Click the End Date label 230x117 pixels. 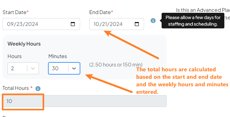[x=101, y=12]
